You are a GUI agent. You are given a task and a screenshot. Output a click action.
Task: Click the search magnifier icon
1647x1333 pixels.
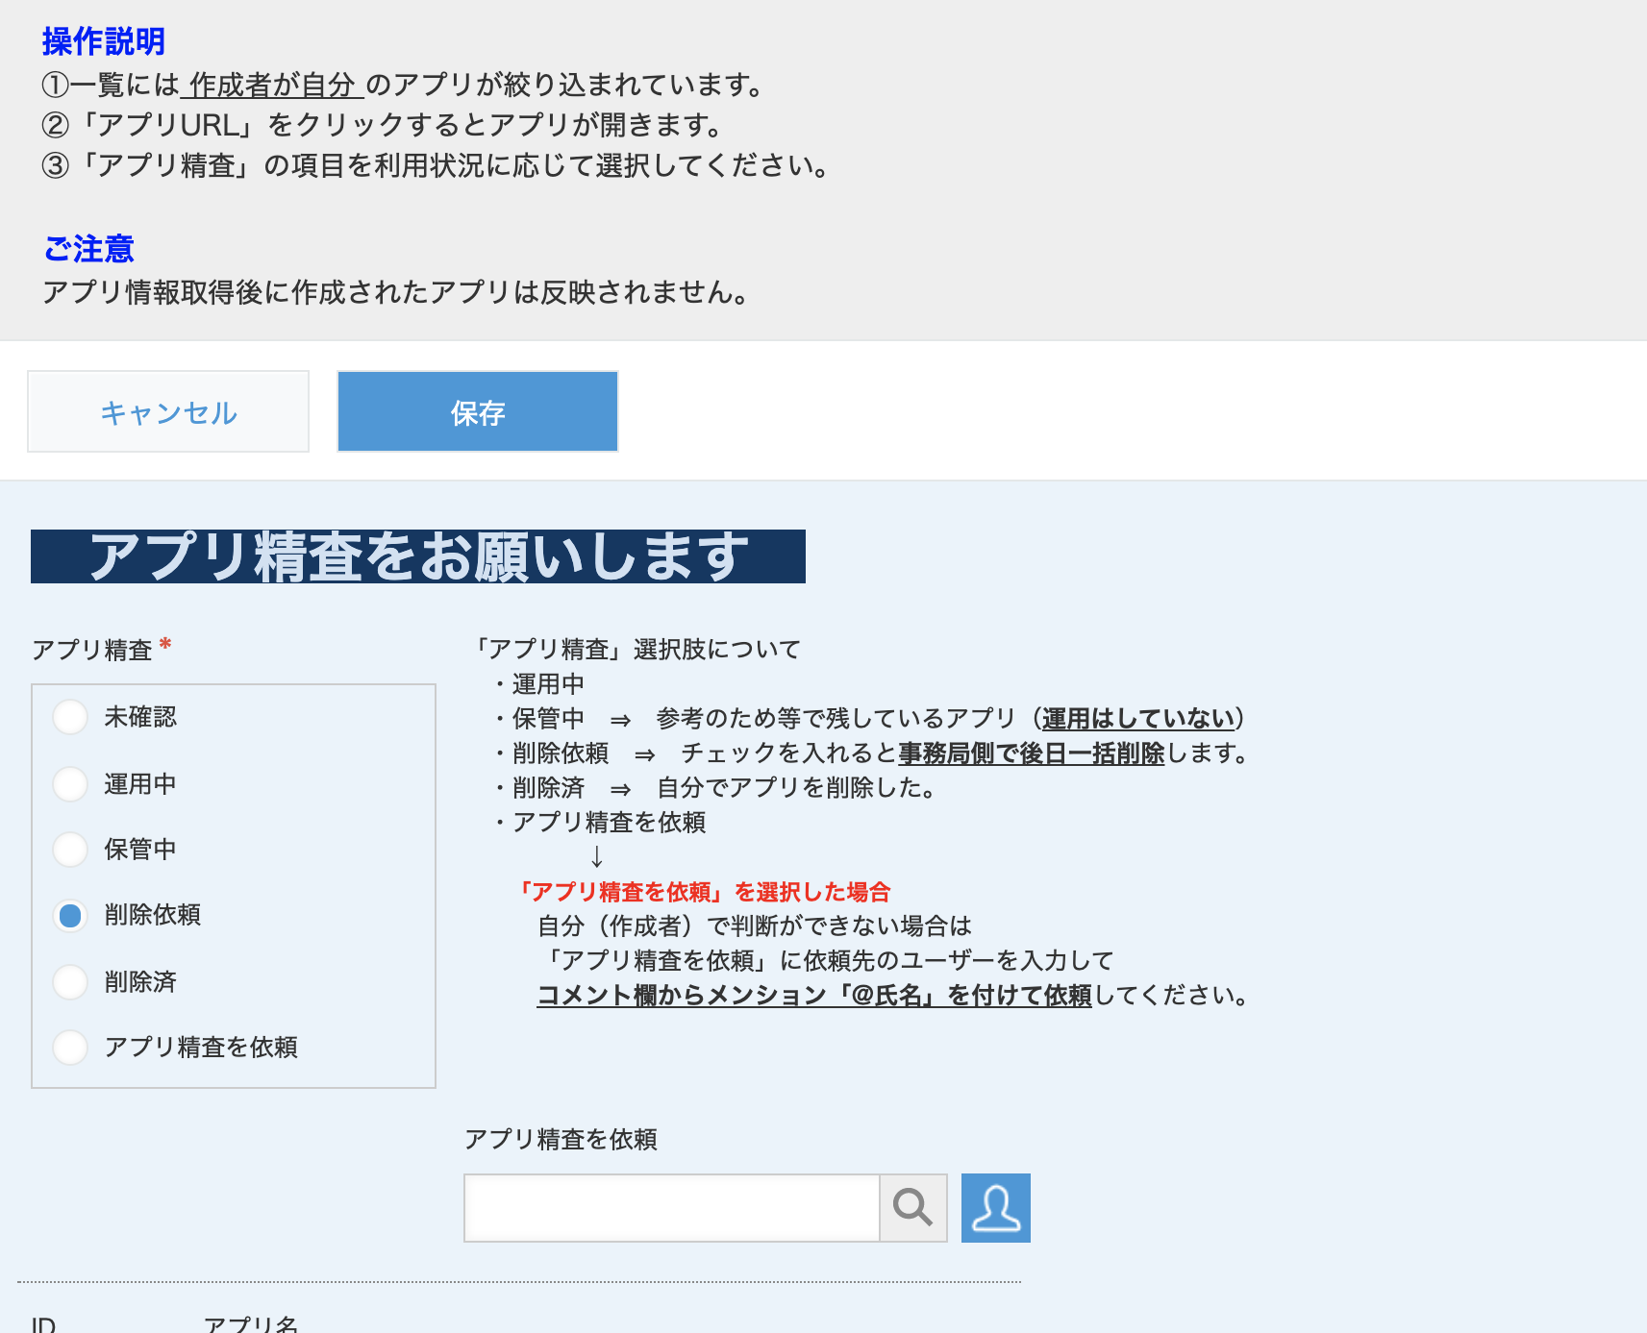click(x=913, y=1208)
